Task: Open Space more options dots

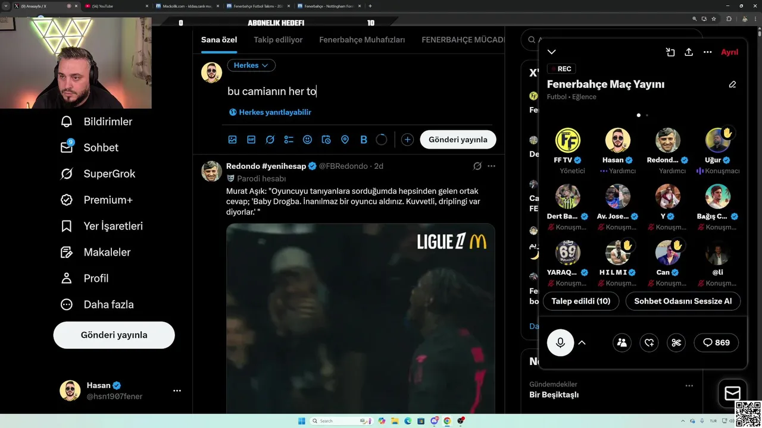Action: pos(707,52)
